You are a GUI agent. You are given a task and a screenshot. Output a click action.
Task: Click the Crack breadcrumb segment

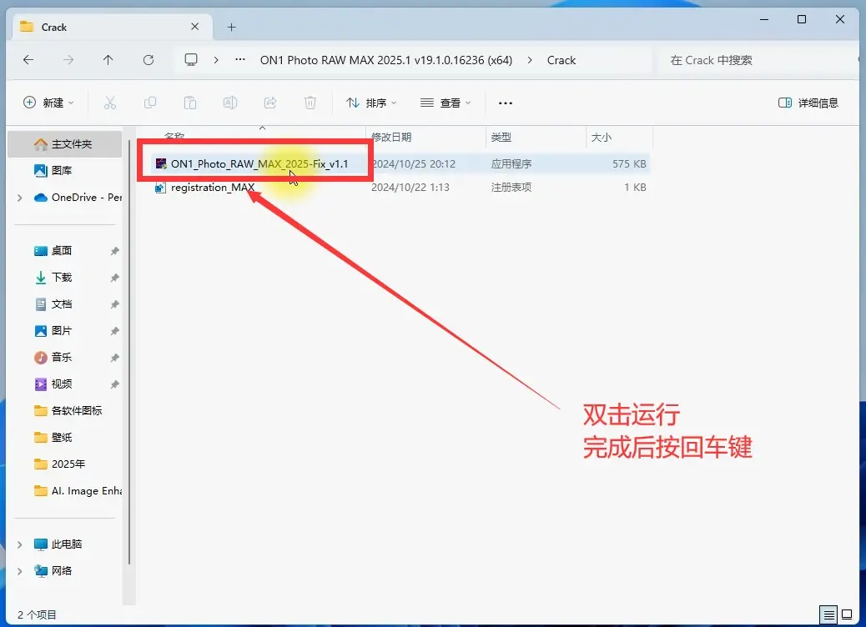[x=561, y=60]
